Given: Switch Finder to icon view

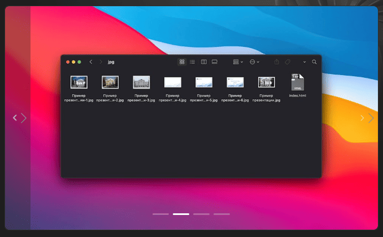Looking at the screenshot, I should pyautogui.click(x=182, y=62).
